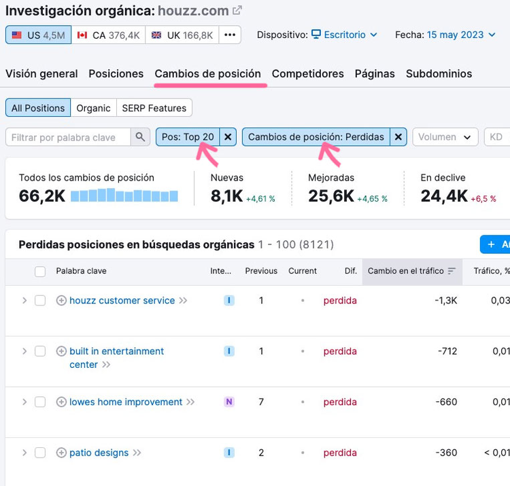Expand the houzz customer service row

(x=24, y=300)
